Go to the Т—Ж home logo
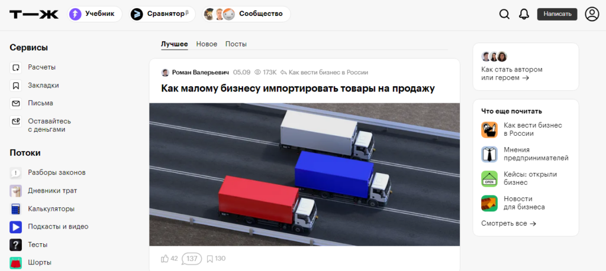Image resolution: width=606 pixels, height=271 pixels. (34, 15)
